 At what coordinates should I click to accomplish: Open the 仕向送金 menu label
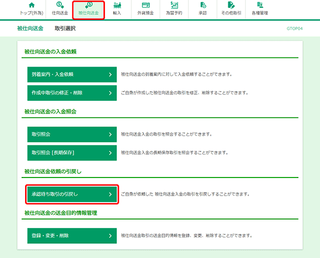[x=60, y=13]
